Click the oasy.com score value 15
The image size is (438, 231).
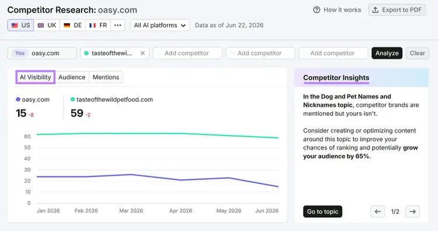point(21,113)
